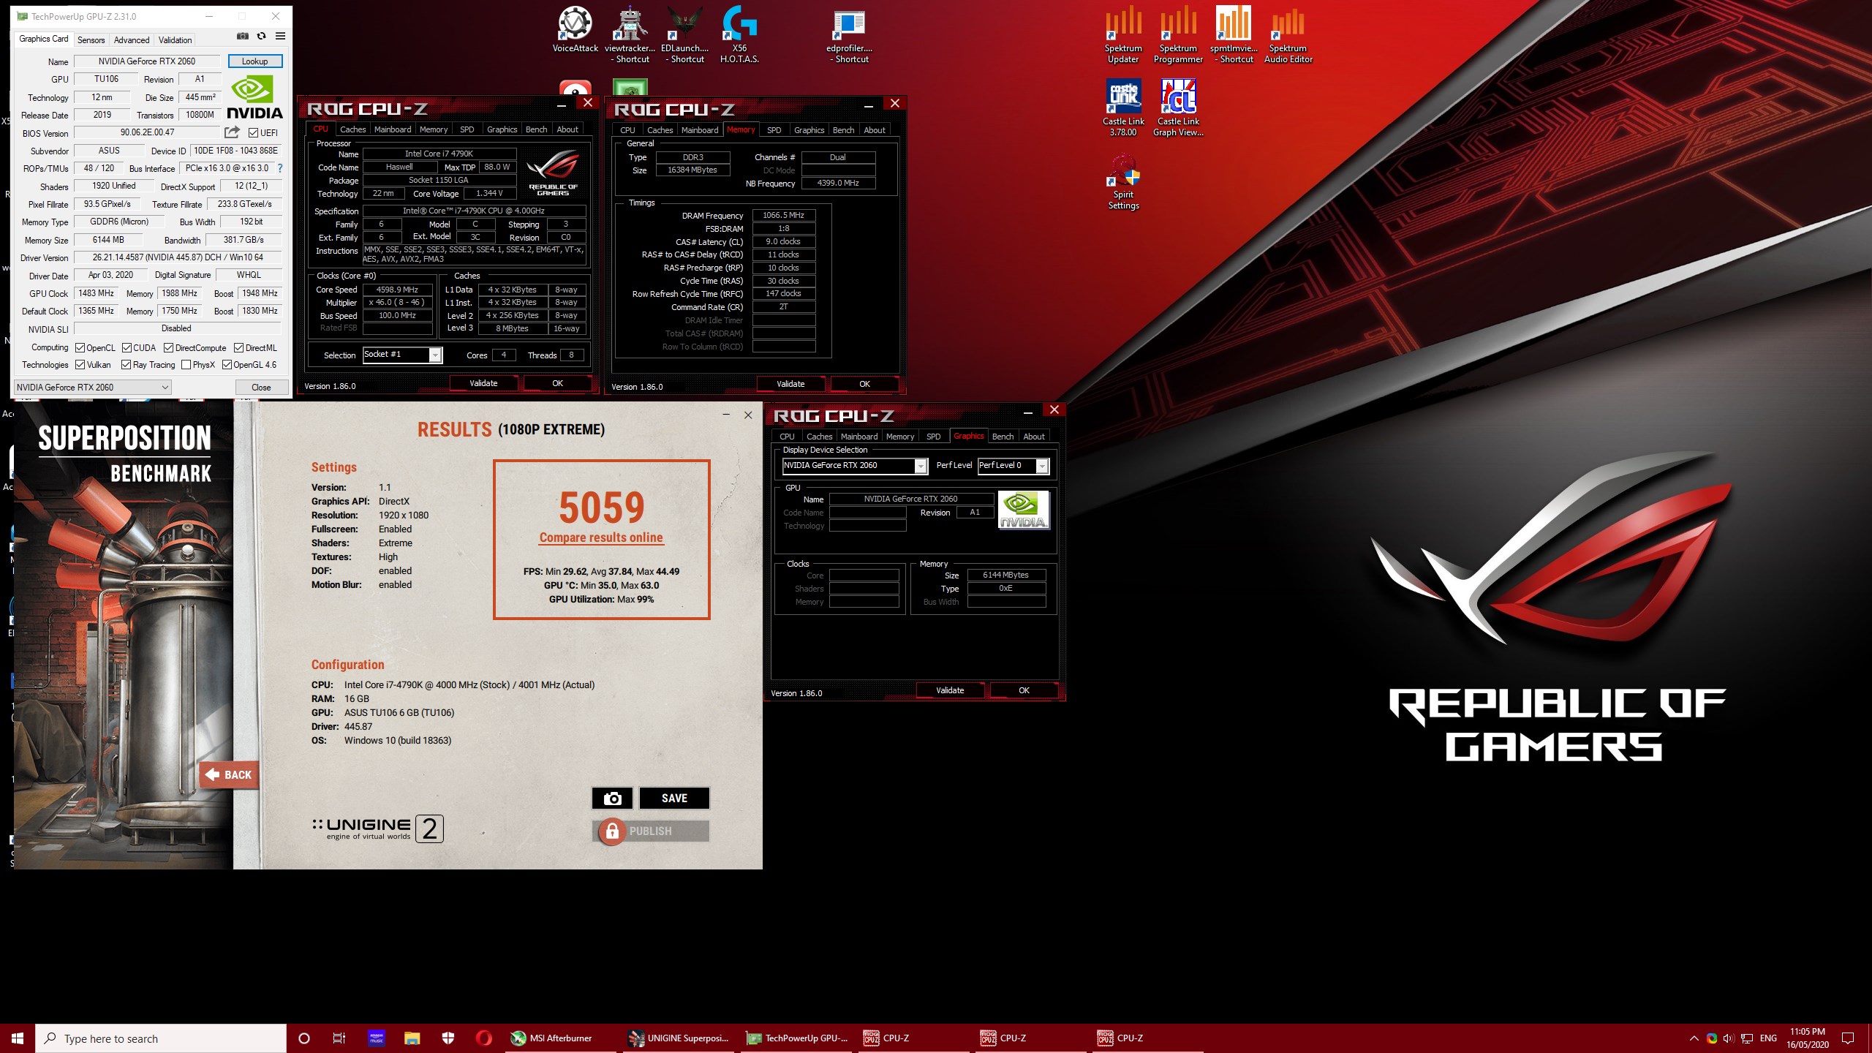Viewport: 1872px width, 1053px height.
Task: Click OK in CPU-Z Memory window
Action: point(864,384)
